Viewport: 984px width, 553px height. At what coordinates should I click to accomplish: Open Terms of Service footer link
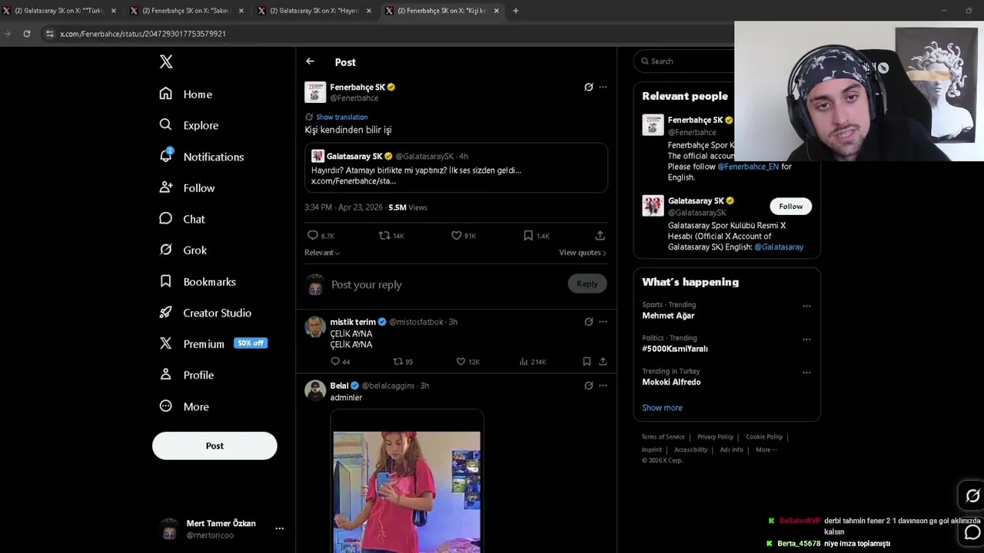click(x=663, y=437)
